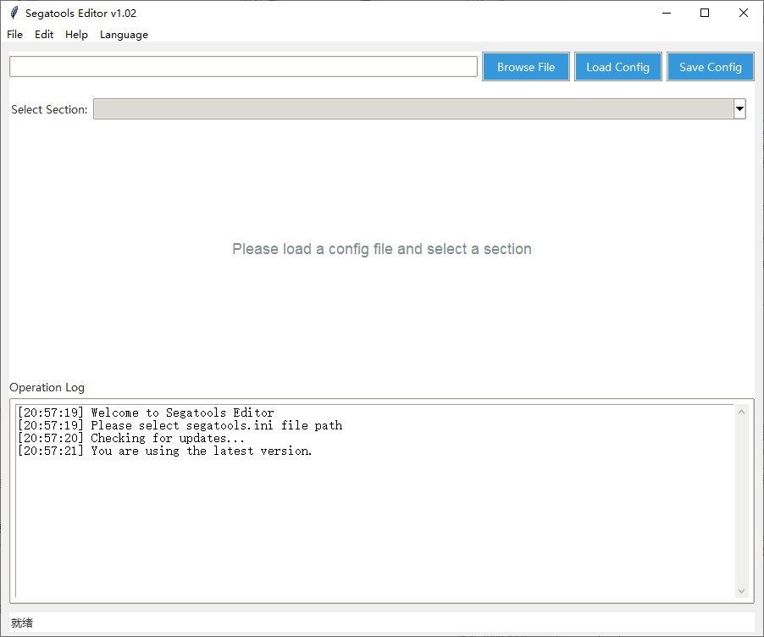This screenshot has height=637, width=764.
Task: Open the File menu
Action: click(14, 35)
